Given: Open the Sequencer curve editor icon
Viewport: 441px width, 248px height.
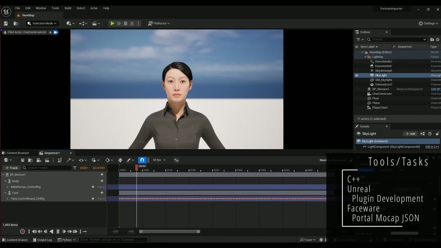Looking at the screenshot, I should [x=176, y=160].
